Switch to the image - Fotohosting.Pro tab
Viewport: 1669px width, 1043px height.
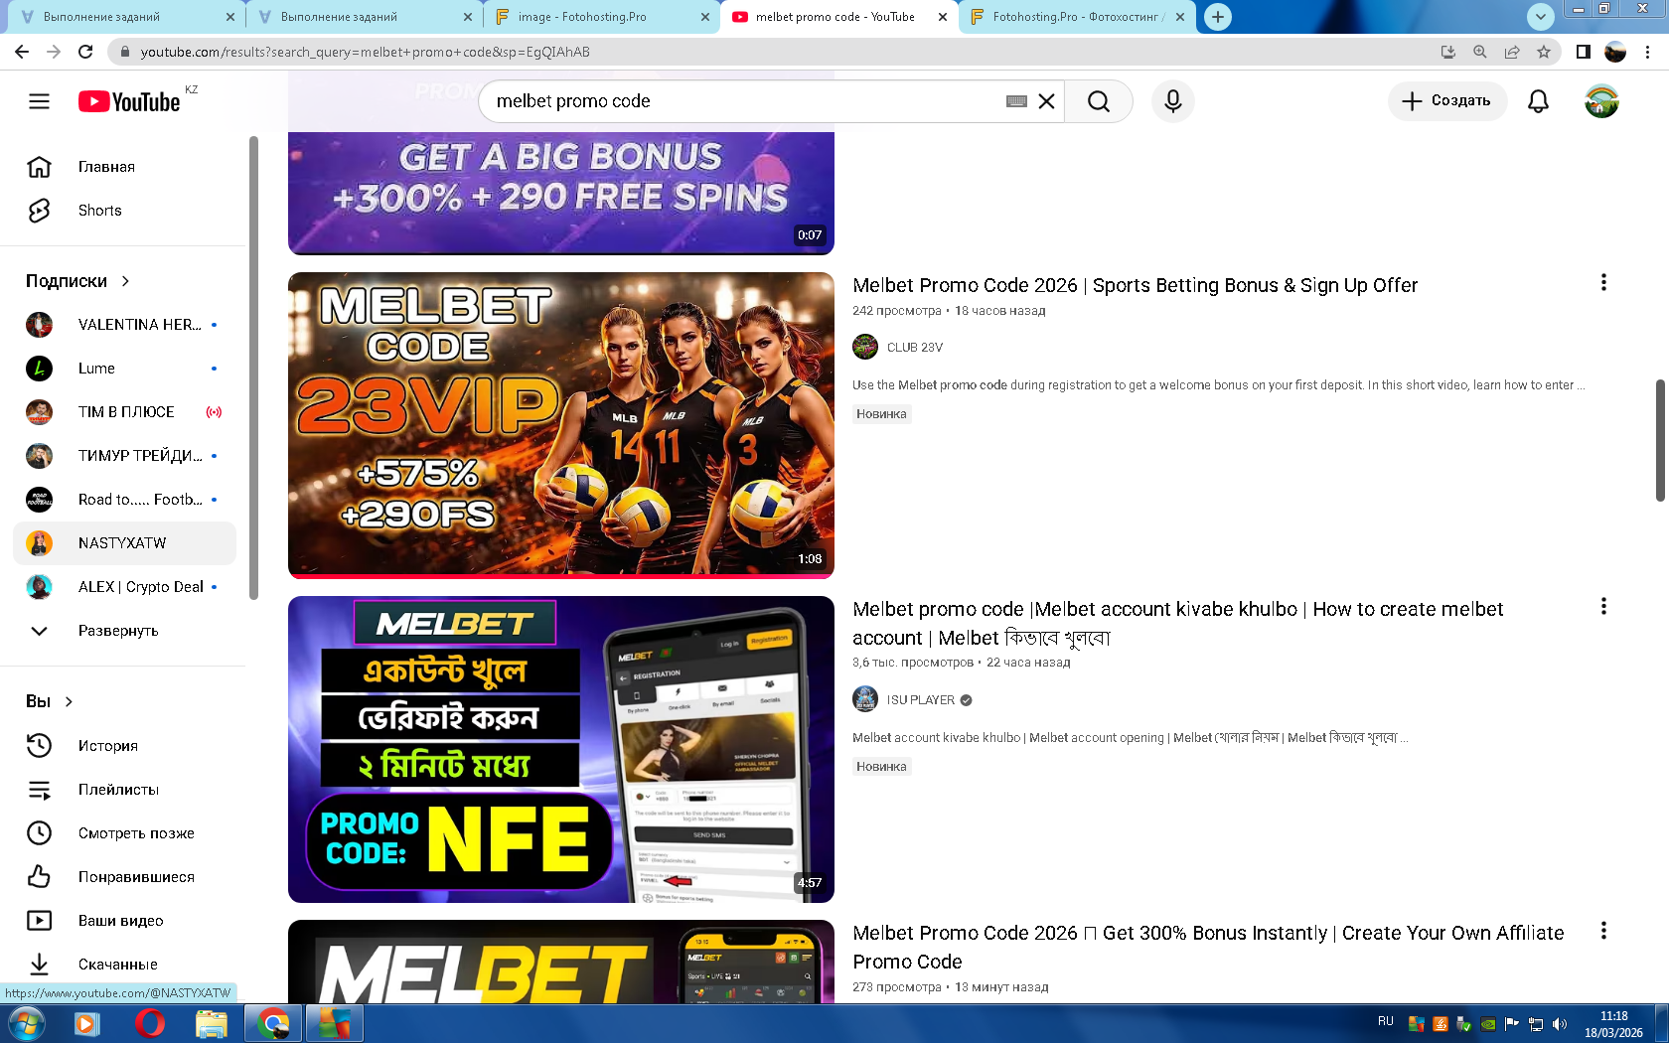click(x=601, y=17)
